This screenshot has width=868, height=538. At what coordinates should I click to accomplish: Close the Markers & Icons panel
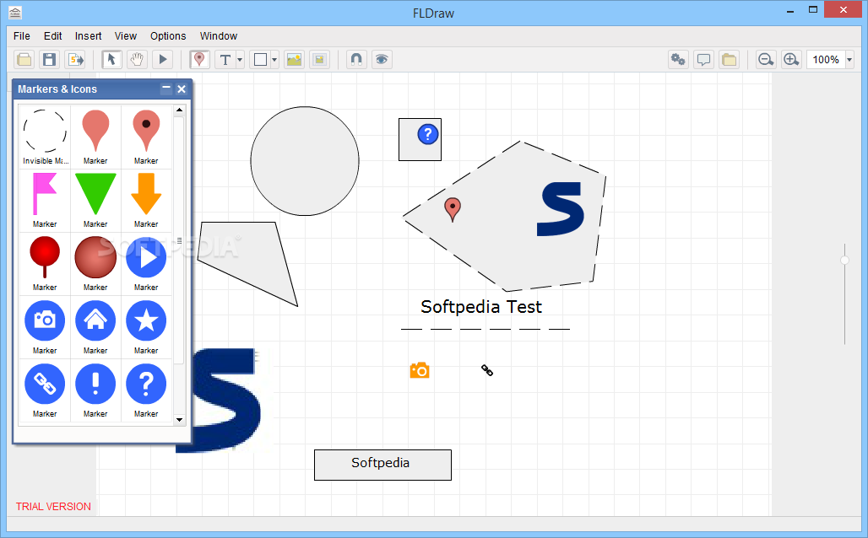point(181,89)
